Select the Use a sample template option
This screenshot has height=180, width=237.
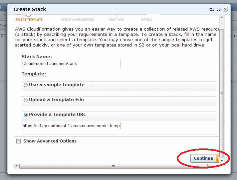tap(26, 85)
